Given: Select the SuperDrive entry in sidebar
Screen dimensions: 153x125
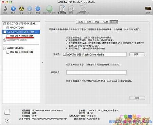Looking at the screenshot, I should 21,40.
